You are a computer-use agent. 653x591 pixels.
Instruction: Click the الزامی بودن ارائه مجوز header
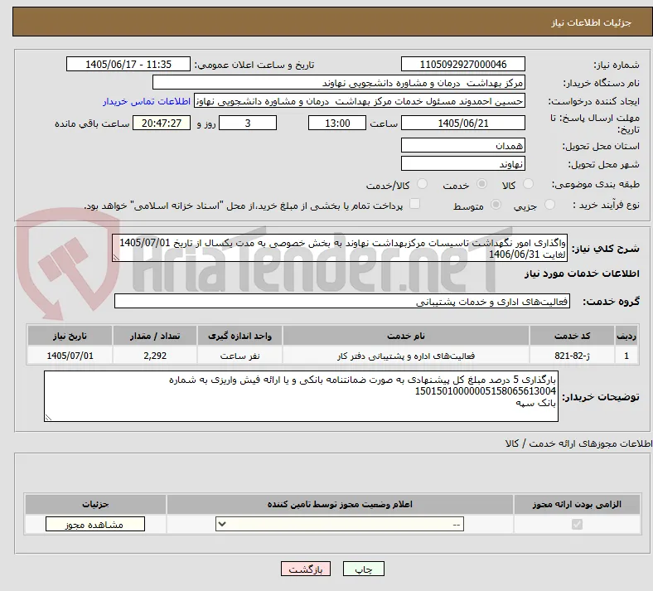pos(577,504)
